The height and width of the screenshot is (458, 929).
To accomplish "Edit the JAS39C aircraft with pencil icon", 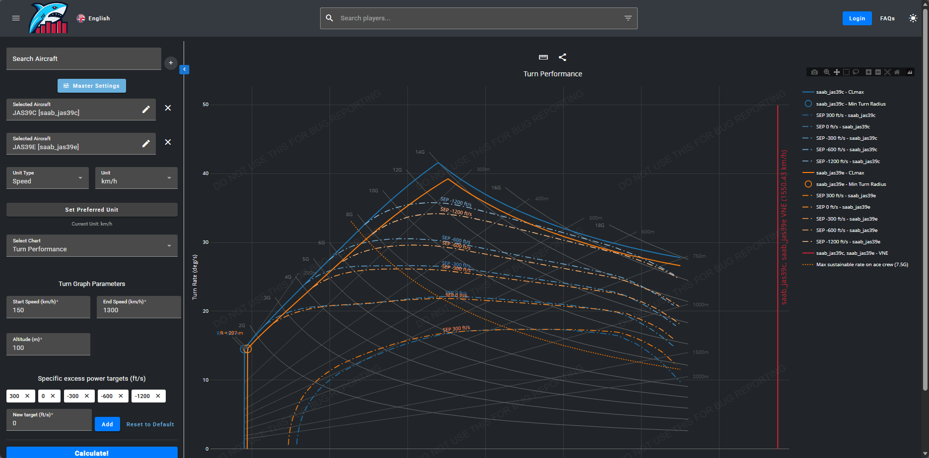I will [x=146, y=109].
